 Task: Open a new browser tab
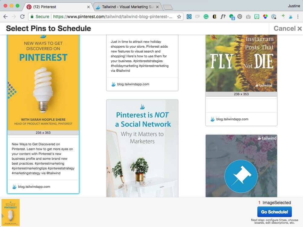click(x=168, y=7)
